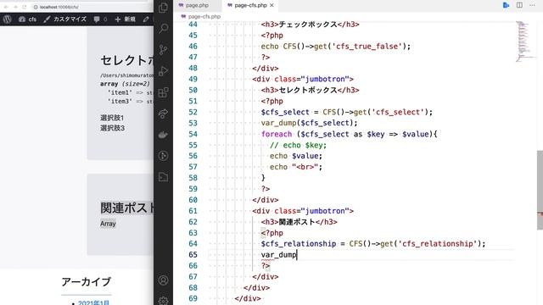Open the folder-style icon above Accounts
This screenshot has height=305, width=543.
[163, 177]
